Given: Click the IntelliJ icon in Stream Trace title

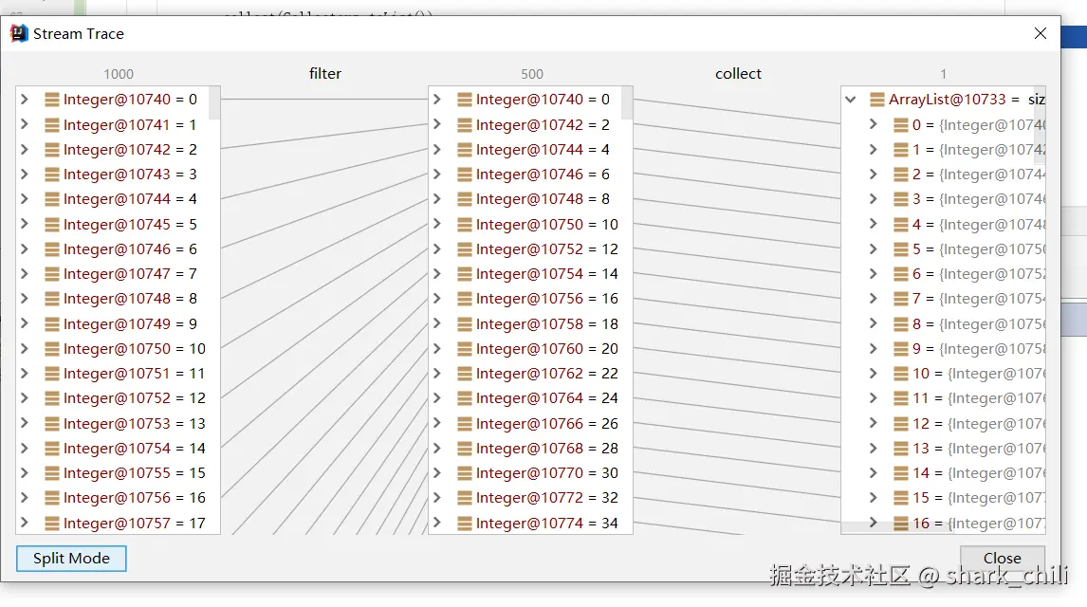Looking at the screenshot, I should [19, 33].
